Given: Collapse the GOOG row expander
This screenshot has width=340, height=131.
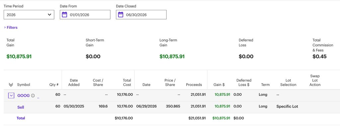Looking at the screenshot, I should click(x=11, y=96).
